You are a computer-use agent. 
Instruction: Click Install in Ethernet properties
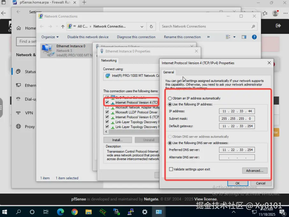(118, 140)
